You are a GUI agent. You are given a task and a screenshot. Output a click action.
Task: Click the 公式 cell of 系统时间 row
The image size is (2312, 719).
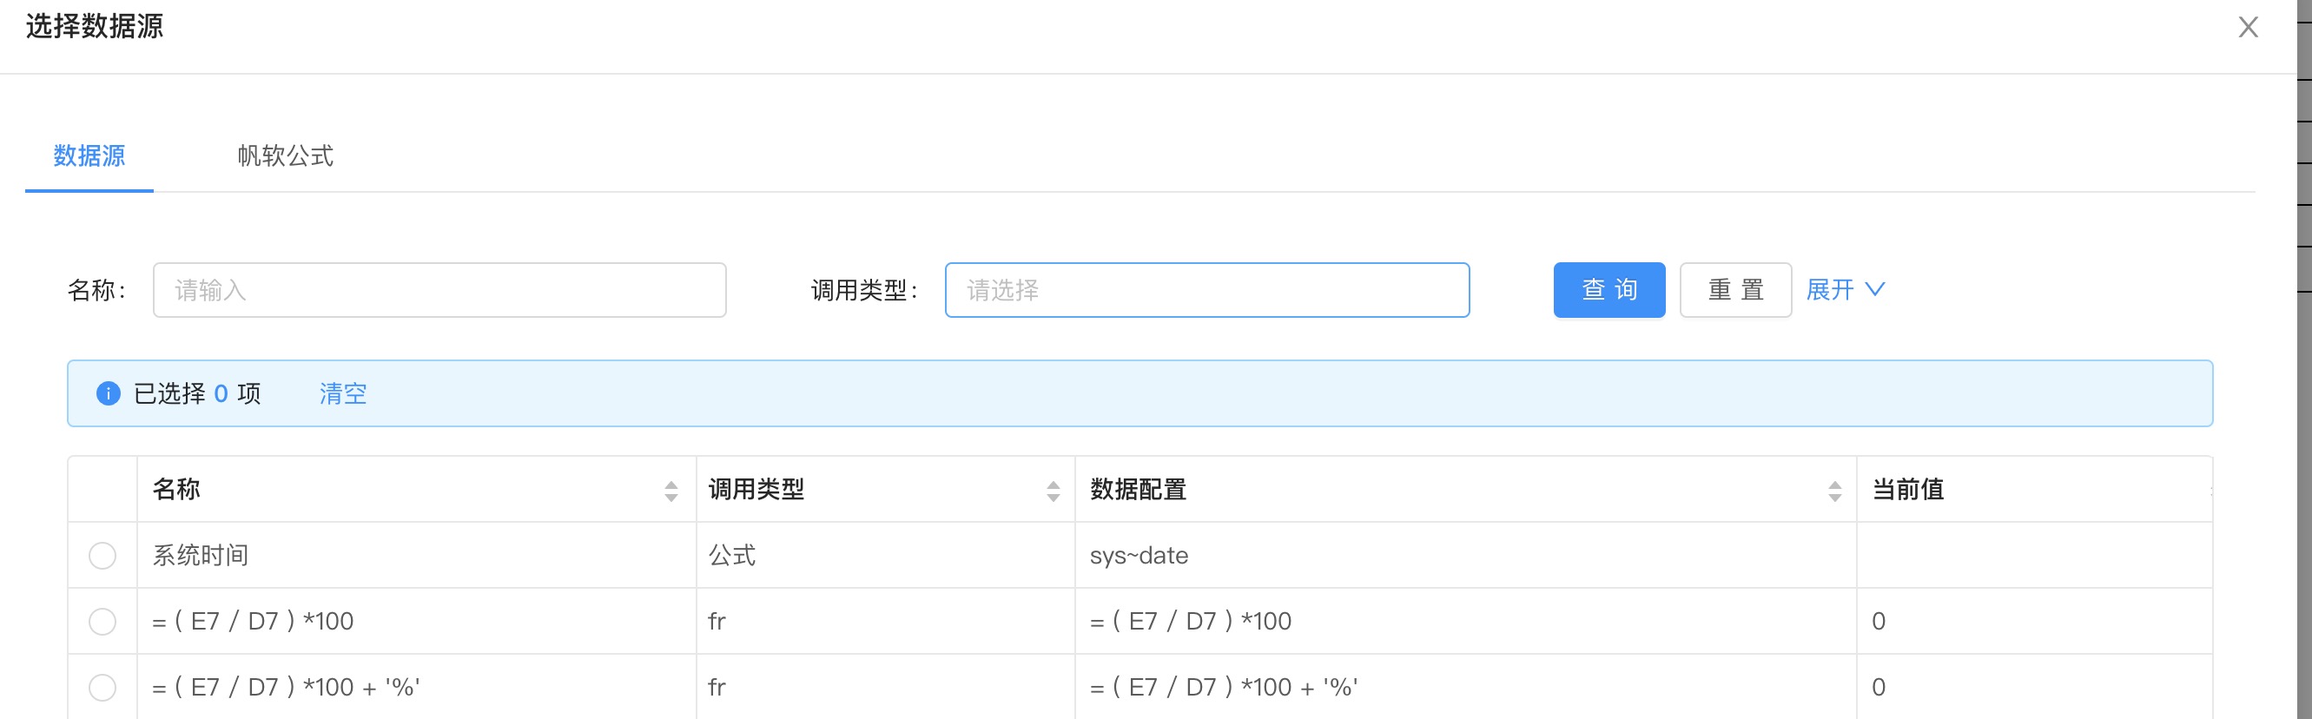[x=731, y=556]
